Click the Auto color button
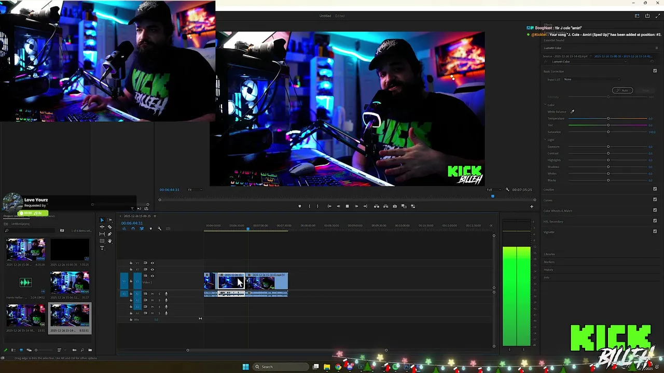664x373 pixels. 622,90
